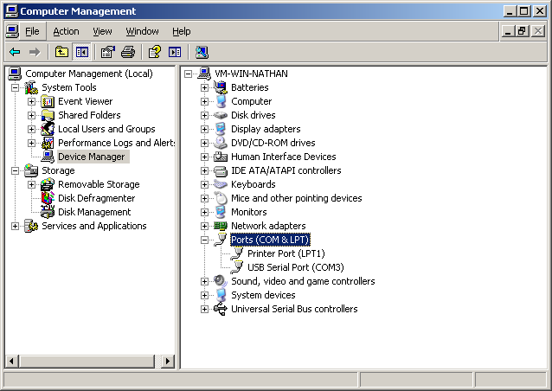Open Properties from the toolbar icon
552x391 pixels.
tap(108, 52)
